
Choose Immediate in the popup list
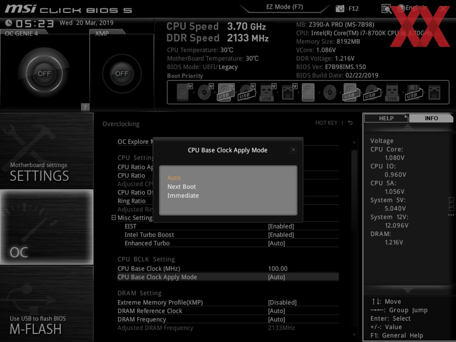183,195
